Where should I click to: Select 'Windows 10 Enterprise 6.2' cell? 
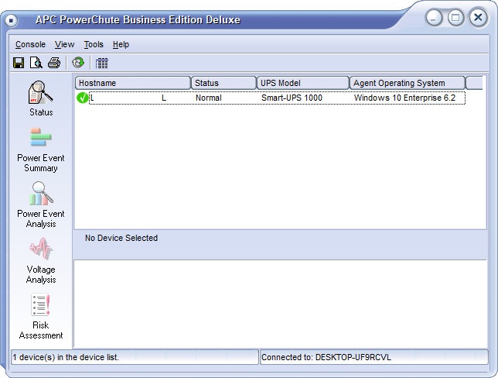click(404, 98)
